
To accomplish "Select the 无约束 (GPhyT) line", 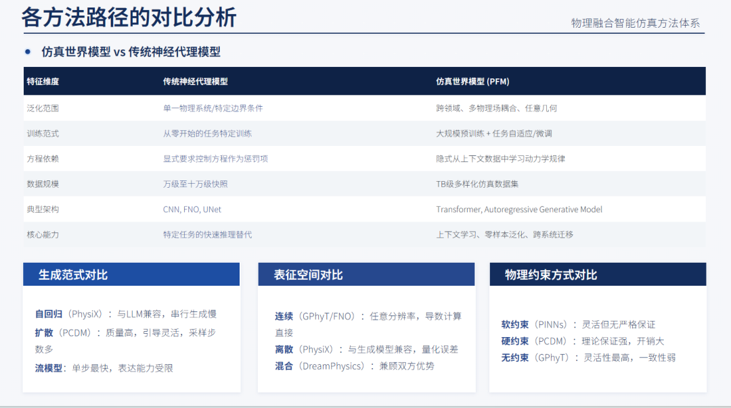I will (588, 358).
